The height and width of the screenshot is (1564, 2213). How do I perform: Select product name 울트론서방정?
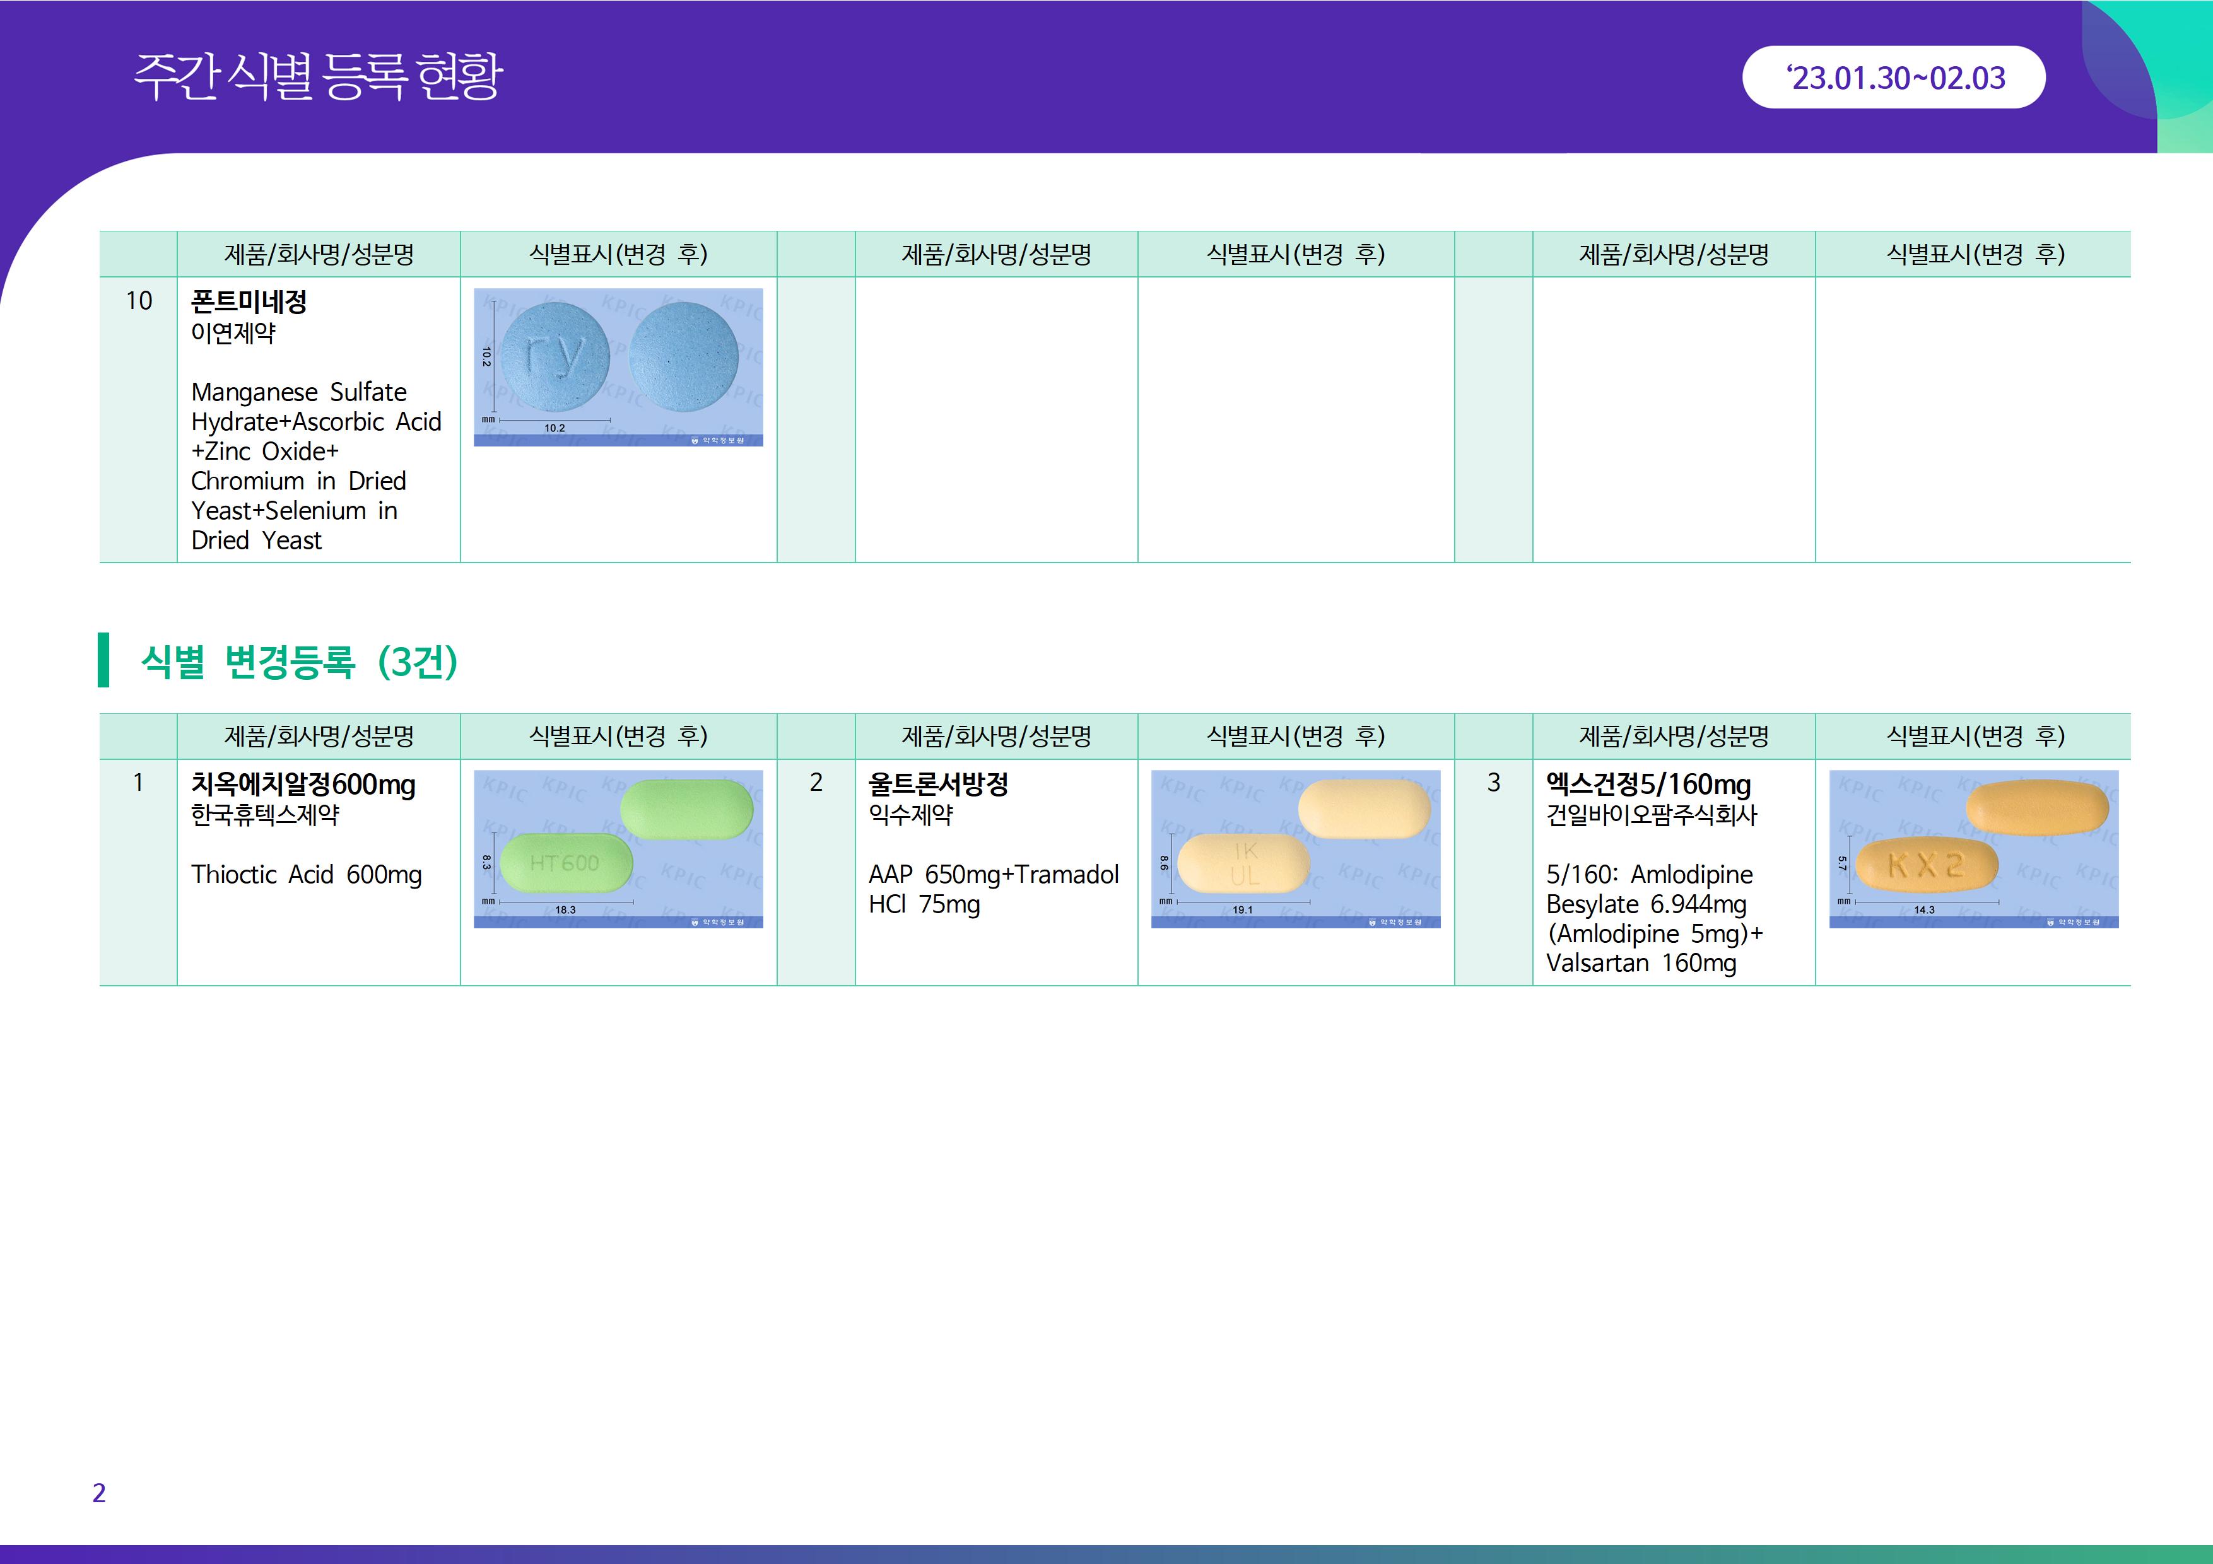tap(938, 785)
